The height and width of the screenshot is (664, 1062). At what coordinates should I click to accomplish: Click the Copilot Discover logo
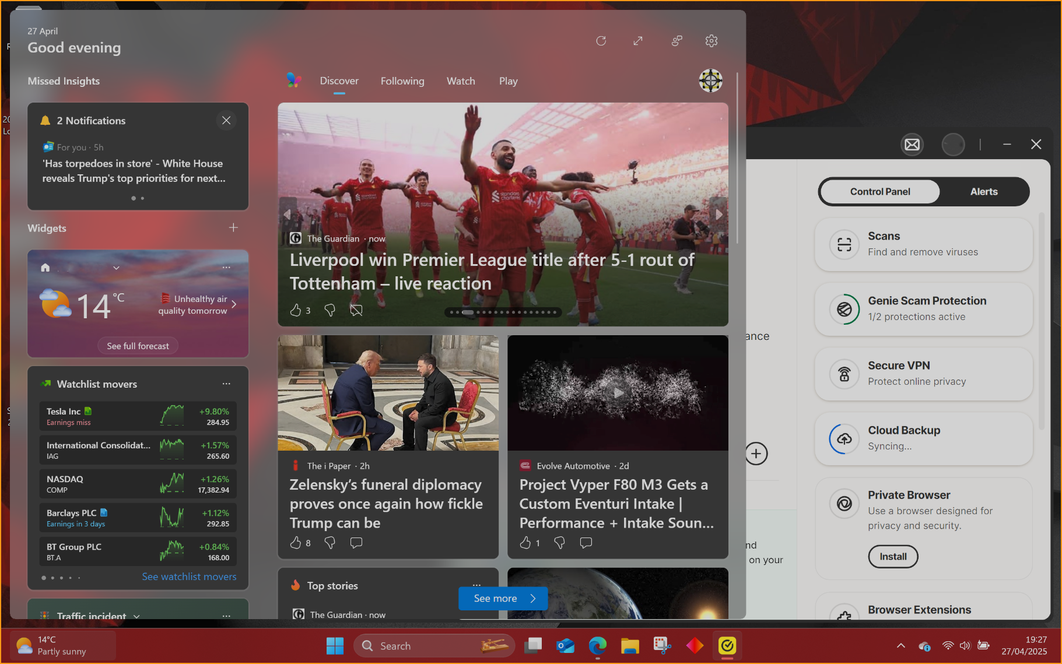click(x=294, y=80)
